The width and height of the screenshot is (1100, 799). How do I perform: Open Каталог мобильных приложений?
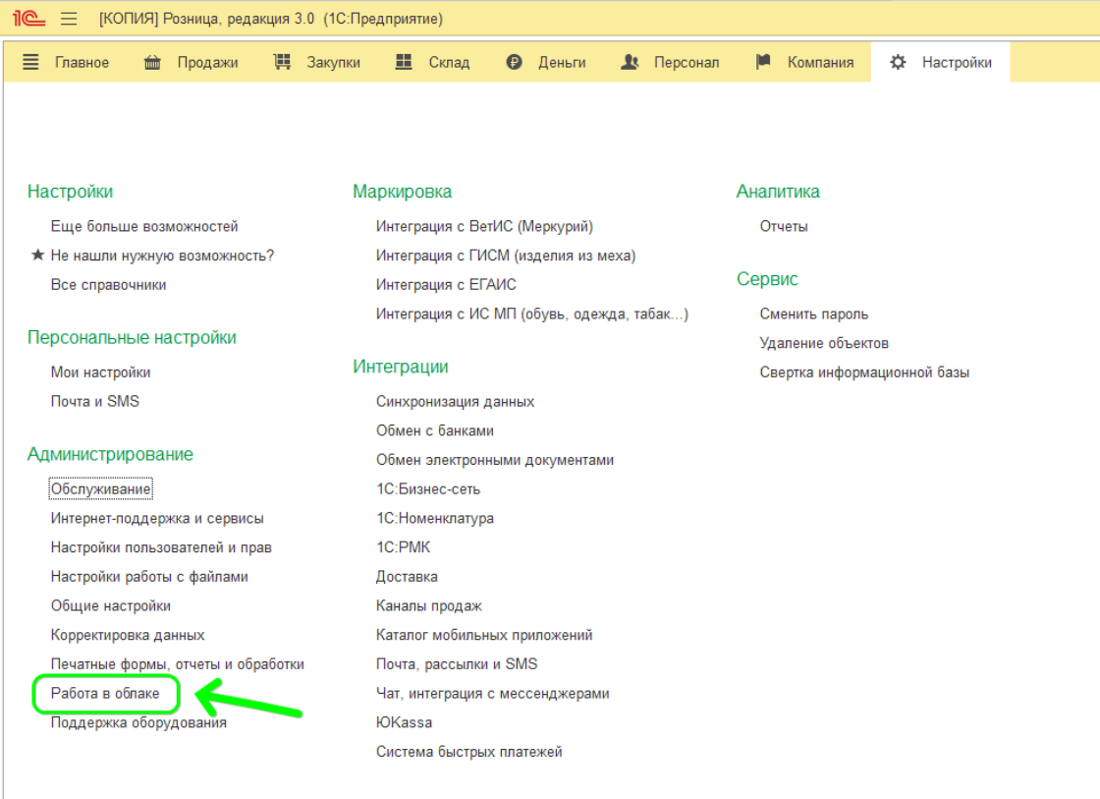tap(484, 636)
